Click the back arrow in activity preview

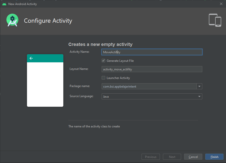31,58
